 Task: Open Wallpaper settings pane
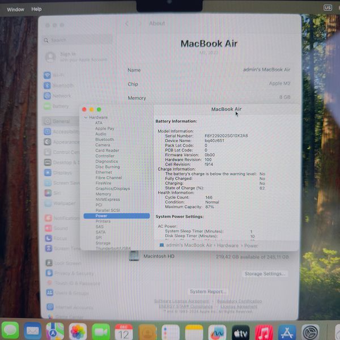coord(60,203)
